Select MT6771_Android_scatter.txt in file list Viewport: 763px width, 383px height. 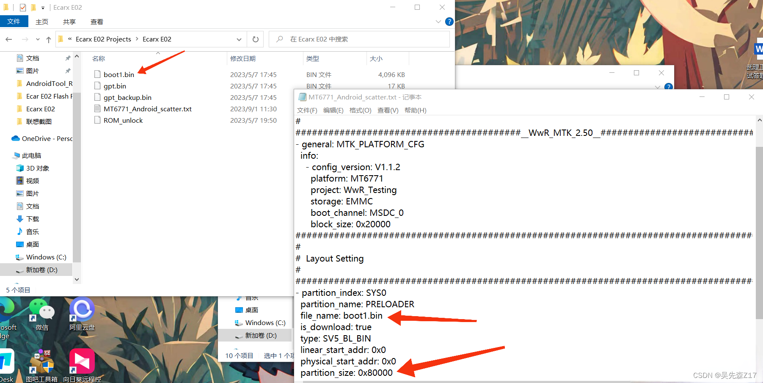148,109
